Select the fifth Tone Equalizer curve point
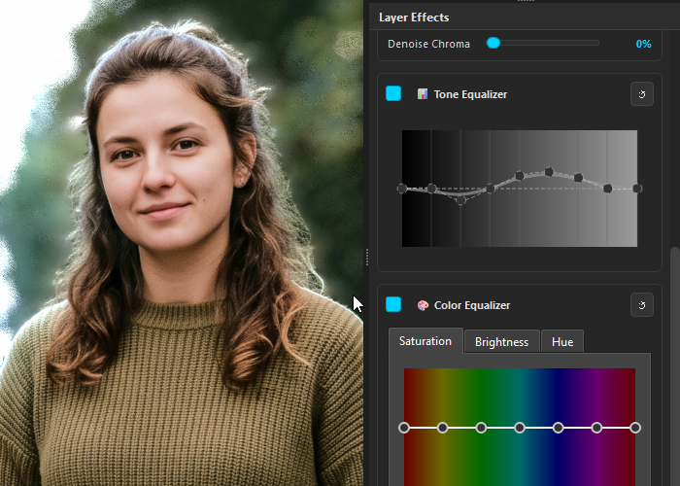 (x=520, y=176)
